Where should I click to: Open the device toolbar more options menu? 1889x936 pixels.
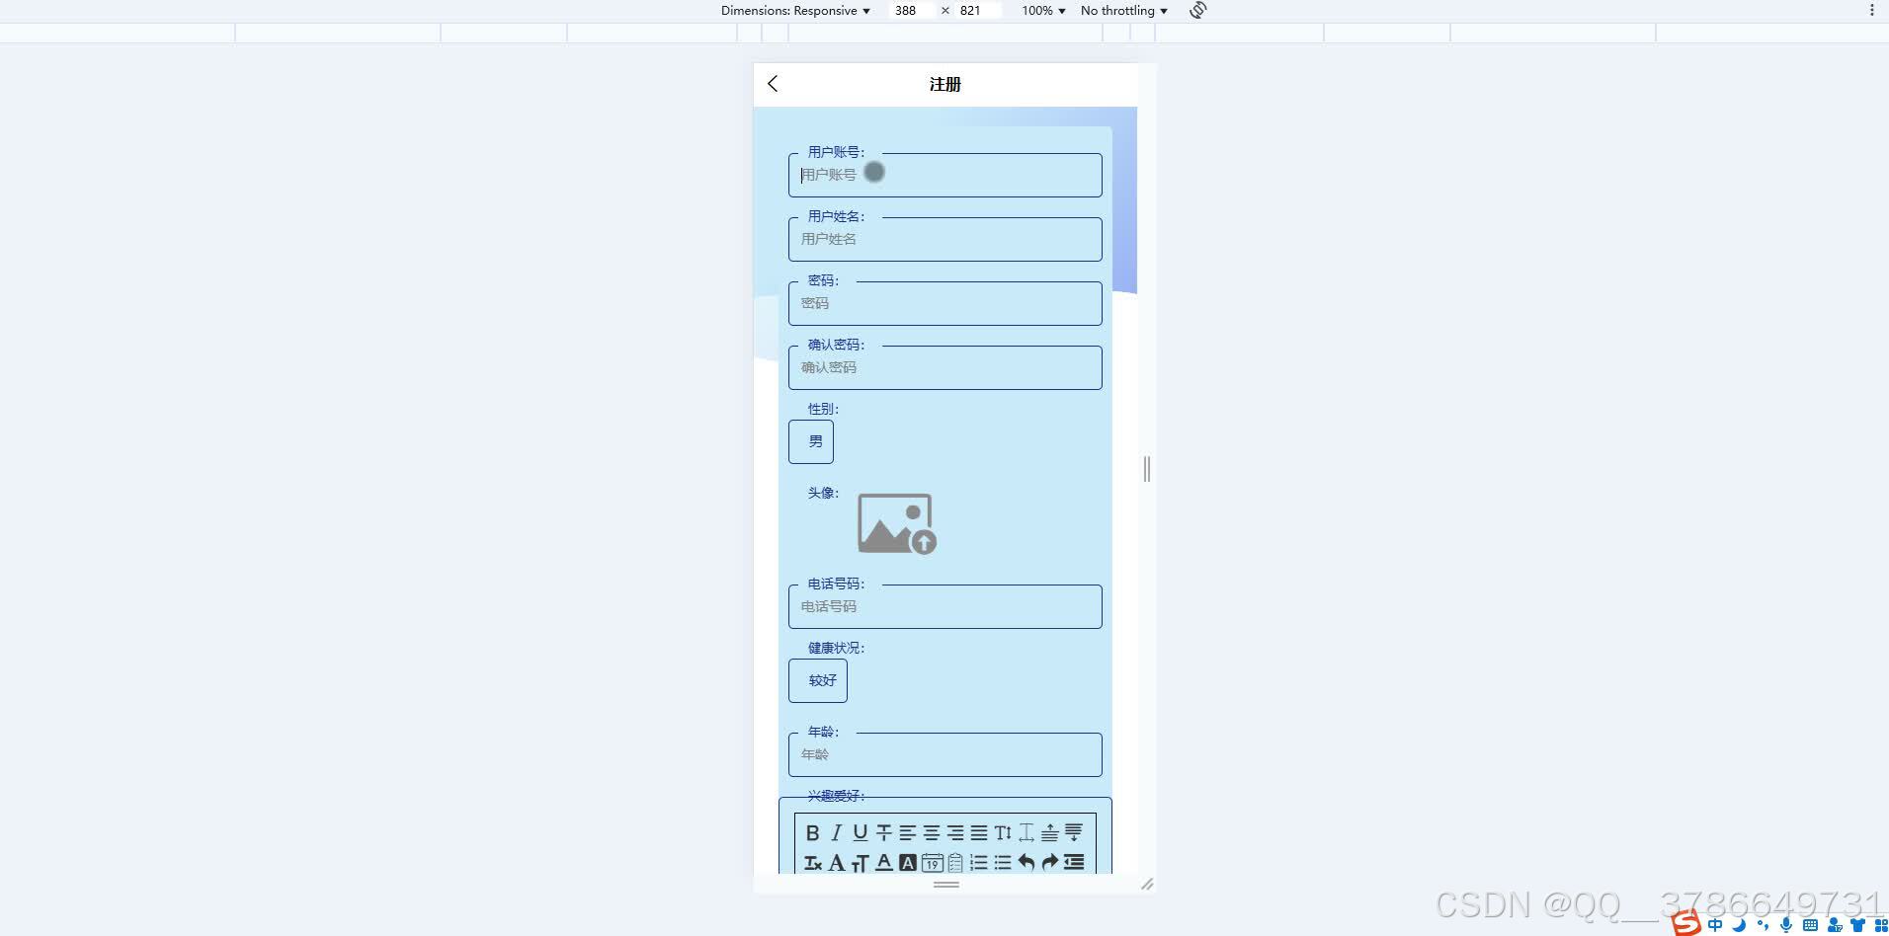[x=1871, y=10]
